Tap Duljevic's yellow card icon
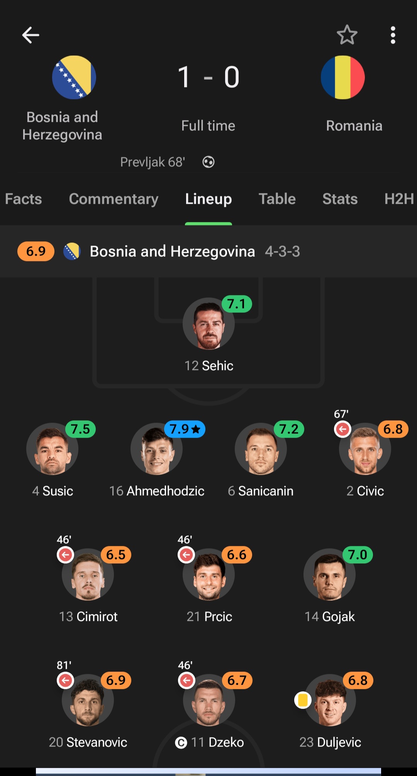This screenshot has width=417, height=776. pyautogui.click(x=303, y=700)
